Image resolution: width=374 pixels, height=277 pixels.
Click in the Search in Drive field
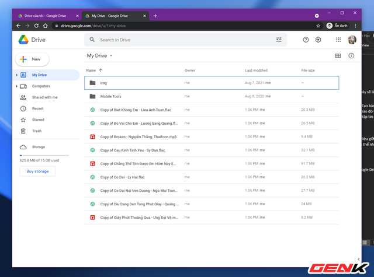pos(186,40)
